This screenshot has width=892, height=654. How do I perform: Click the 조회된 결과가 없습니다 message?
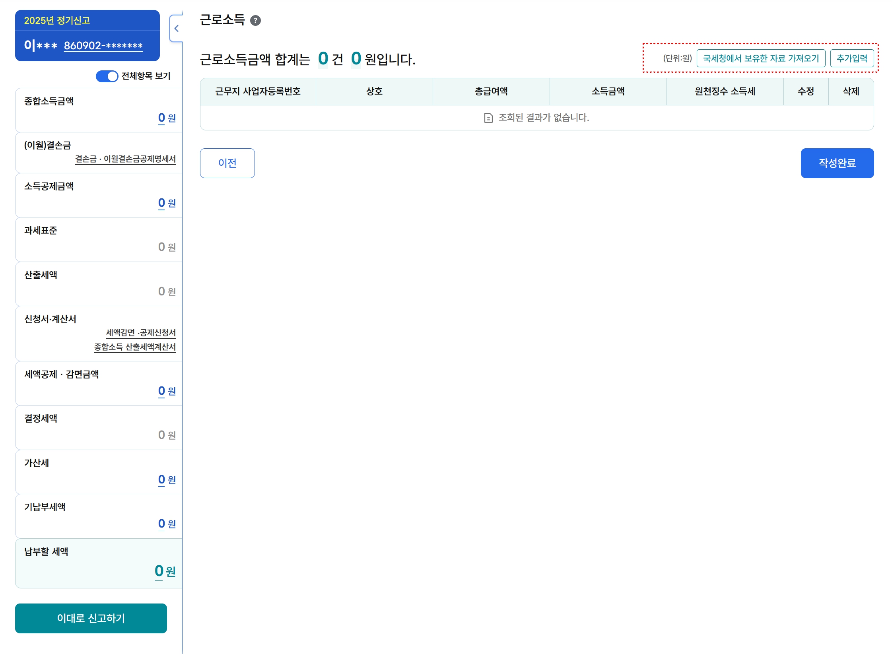tap(544, 118)
